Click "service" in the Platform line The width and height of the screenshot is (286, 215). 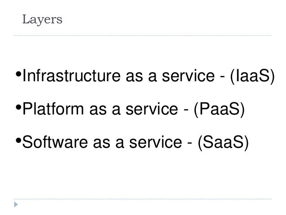155,110
